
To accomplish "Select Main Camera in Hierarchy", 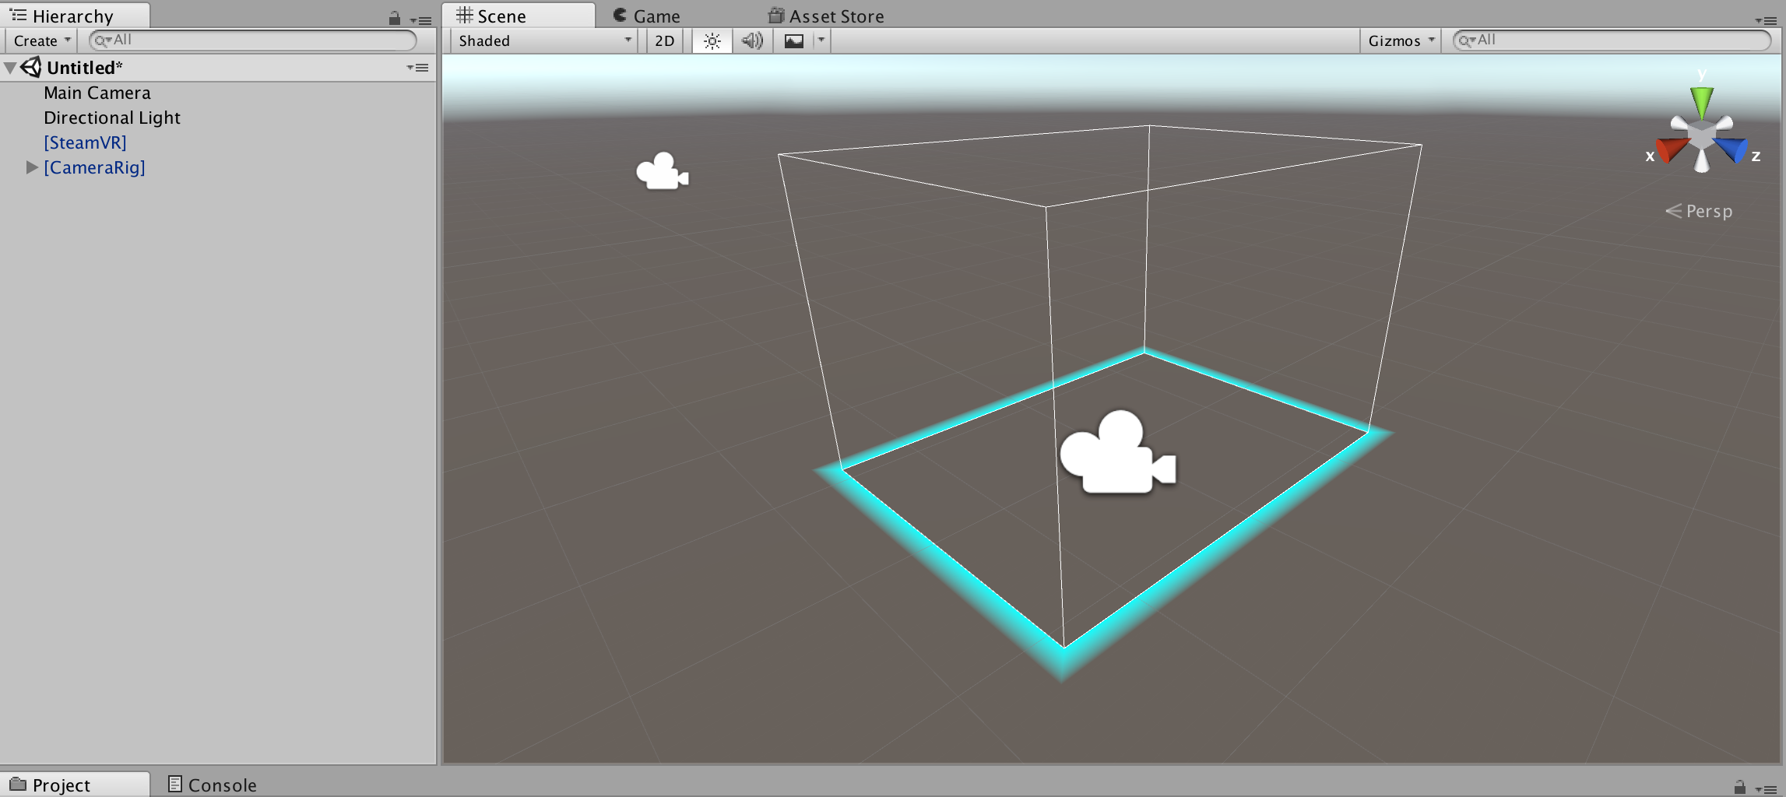I will tap(97, 93).
